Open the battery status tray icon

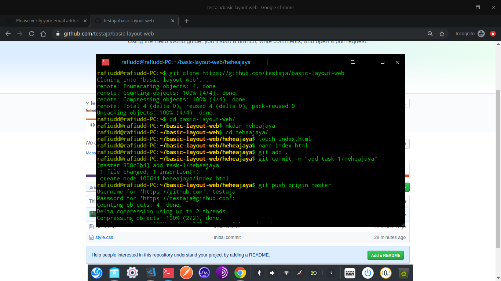pyautogui.click(x=314, y=273)
